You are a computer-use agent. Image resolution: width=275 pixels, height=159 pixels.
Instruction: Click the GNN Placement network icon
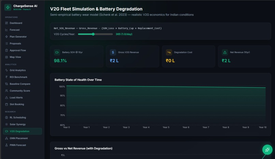(x=6, y=138)
